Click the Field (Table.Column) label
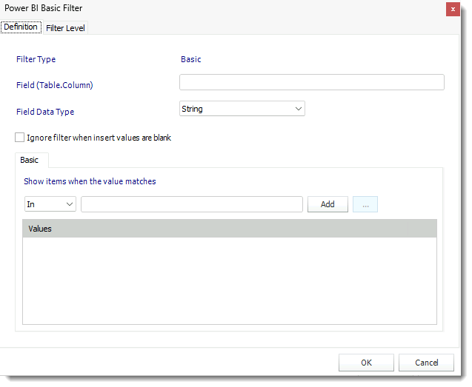Screen dimensions: 472x387 click(55, 85)
